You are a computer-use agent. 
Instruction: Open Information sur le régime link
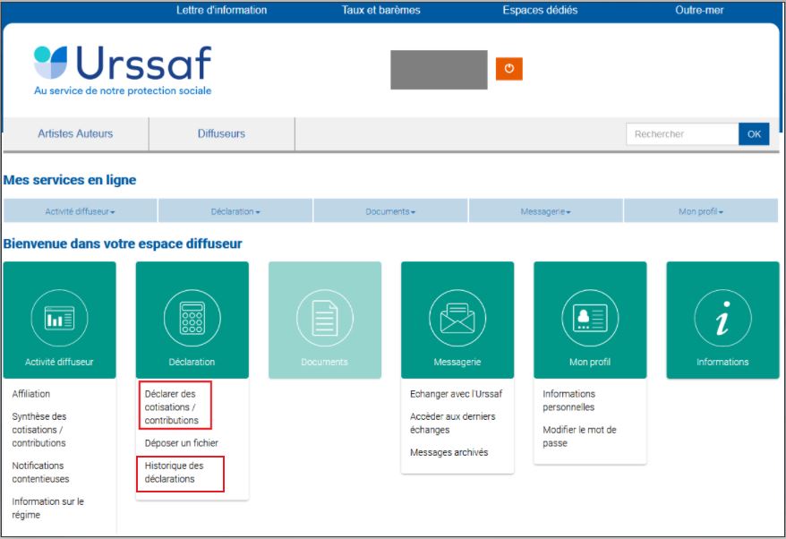coord(47,508)
